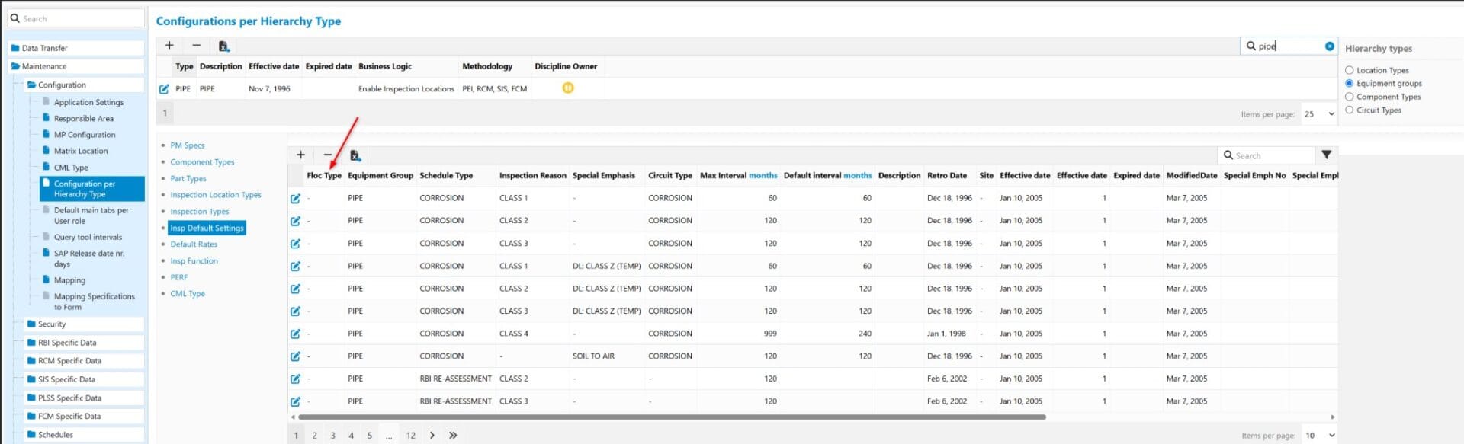Open Query tool intervals item
The height and width of the screenshot is (444, 1464).
click(x=88, y=238)
